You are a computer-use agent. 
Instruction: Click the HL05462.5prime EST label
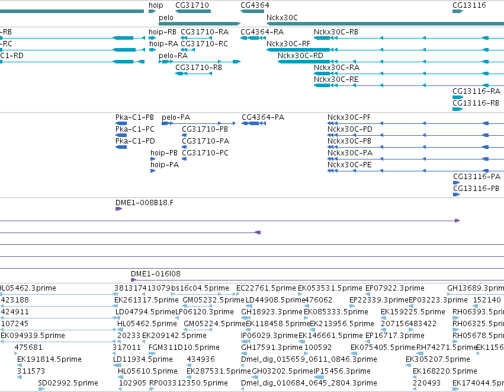click(x=147, y=324)
